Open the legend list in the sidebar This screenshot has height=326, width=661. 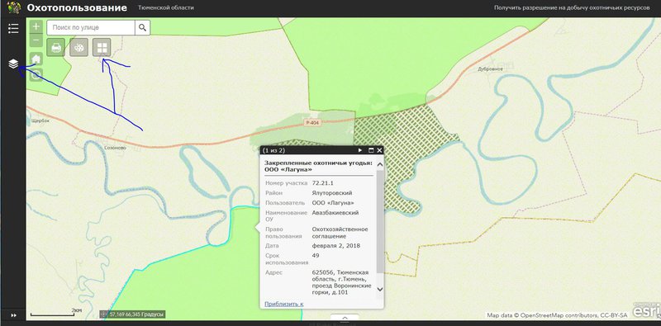click(x=13, y=28)
